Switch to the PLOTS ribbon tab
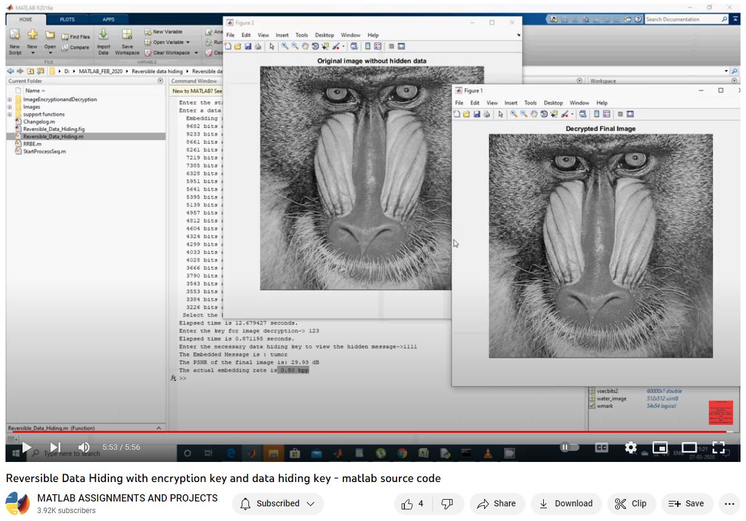This screenshot has width=746, height=521. coord(67,19)
